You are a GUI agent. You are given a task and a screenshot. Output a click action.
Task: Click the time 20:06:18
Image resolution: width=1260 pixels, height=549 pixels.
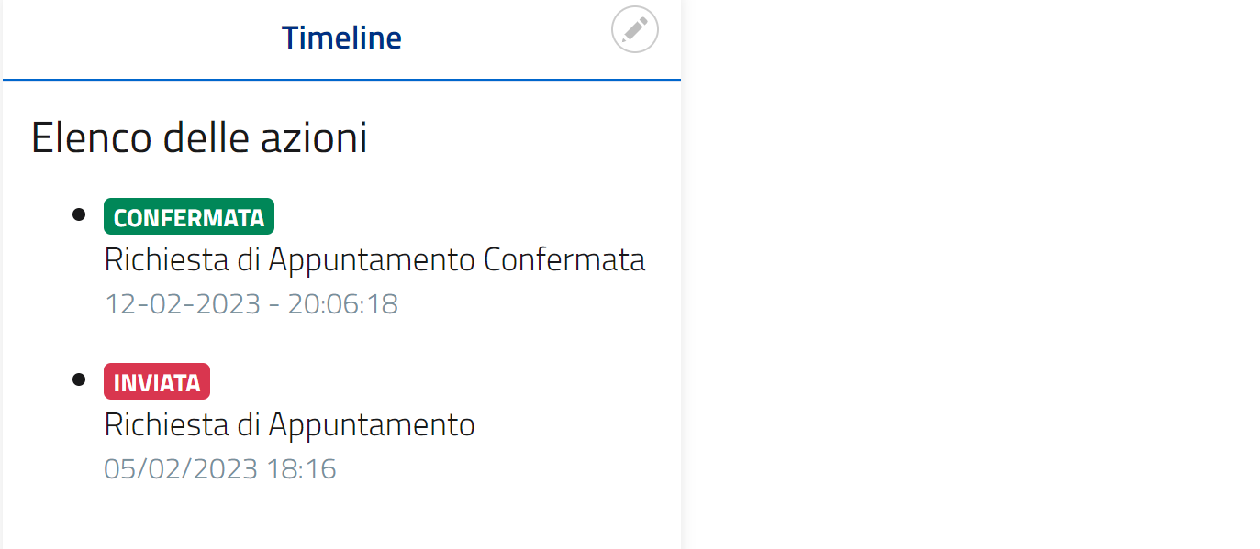[343, 304]
